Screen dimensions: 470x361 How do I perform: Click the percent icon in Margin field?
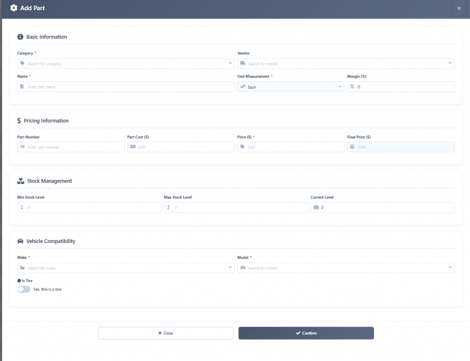pyautogui.click(x=352, y=87)
